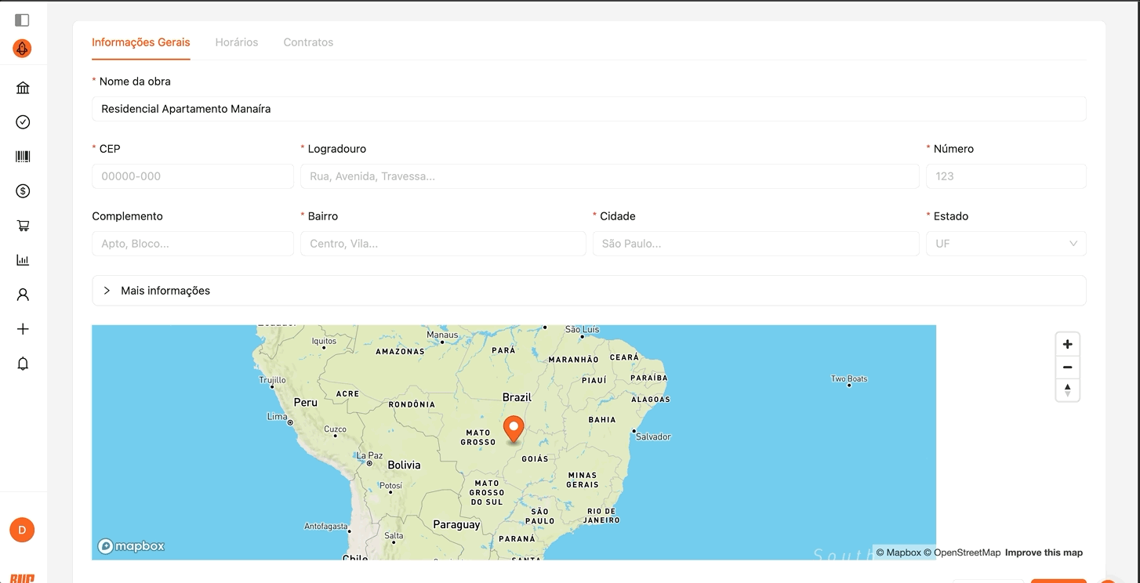Zoom in on the map
This screenshot has width=1140, height=583.
1067,344
